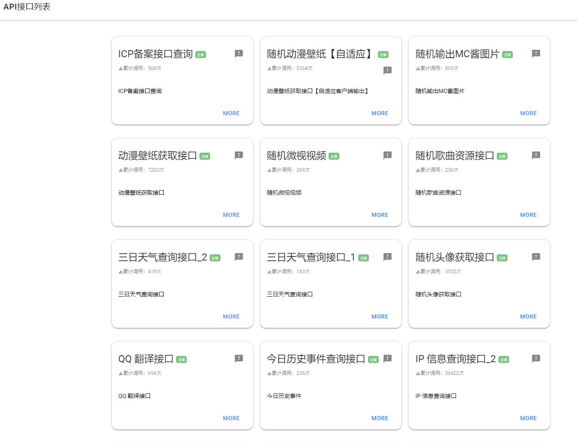Click 累计调用：5364次 call count
Screen dimensions: 577x442
tap(290, 68)
